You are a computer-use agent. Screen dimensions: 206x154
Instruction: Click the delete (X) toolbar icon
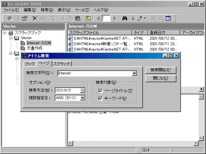click(35, 18)
